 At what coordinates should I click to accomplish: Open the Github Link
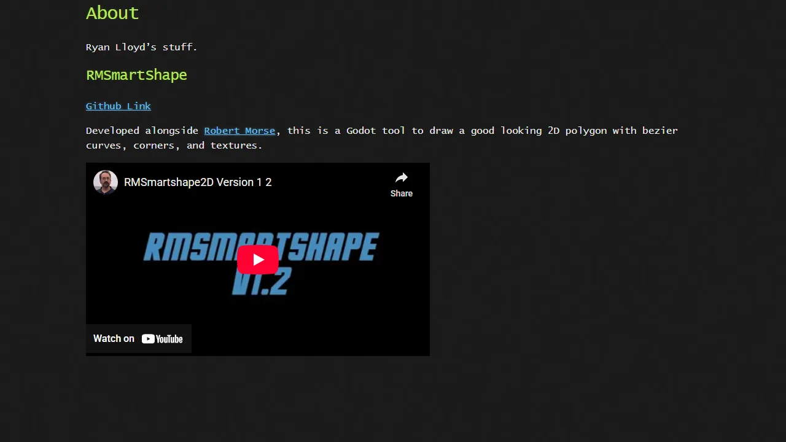[118, 106]
